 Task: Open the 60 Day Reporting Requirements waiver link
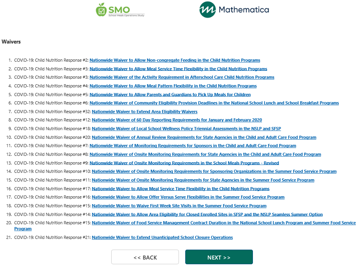tap(177, 120)
